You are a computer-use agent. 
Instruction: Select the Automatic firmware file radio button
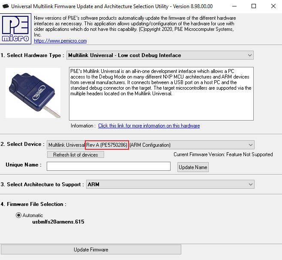tap(19, 215)
